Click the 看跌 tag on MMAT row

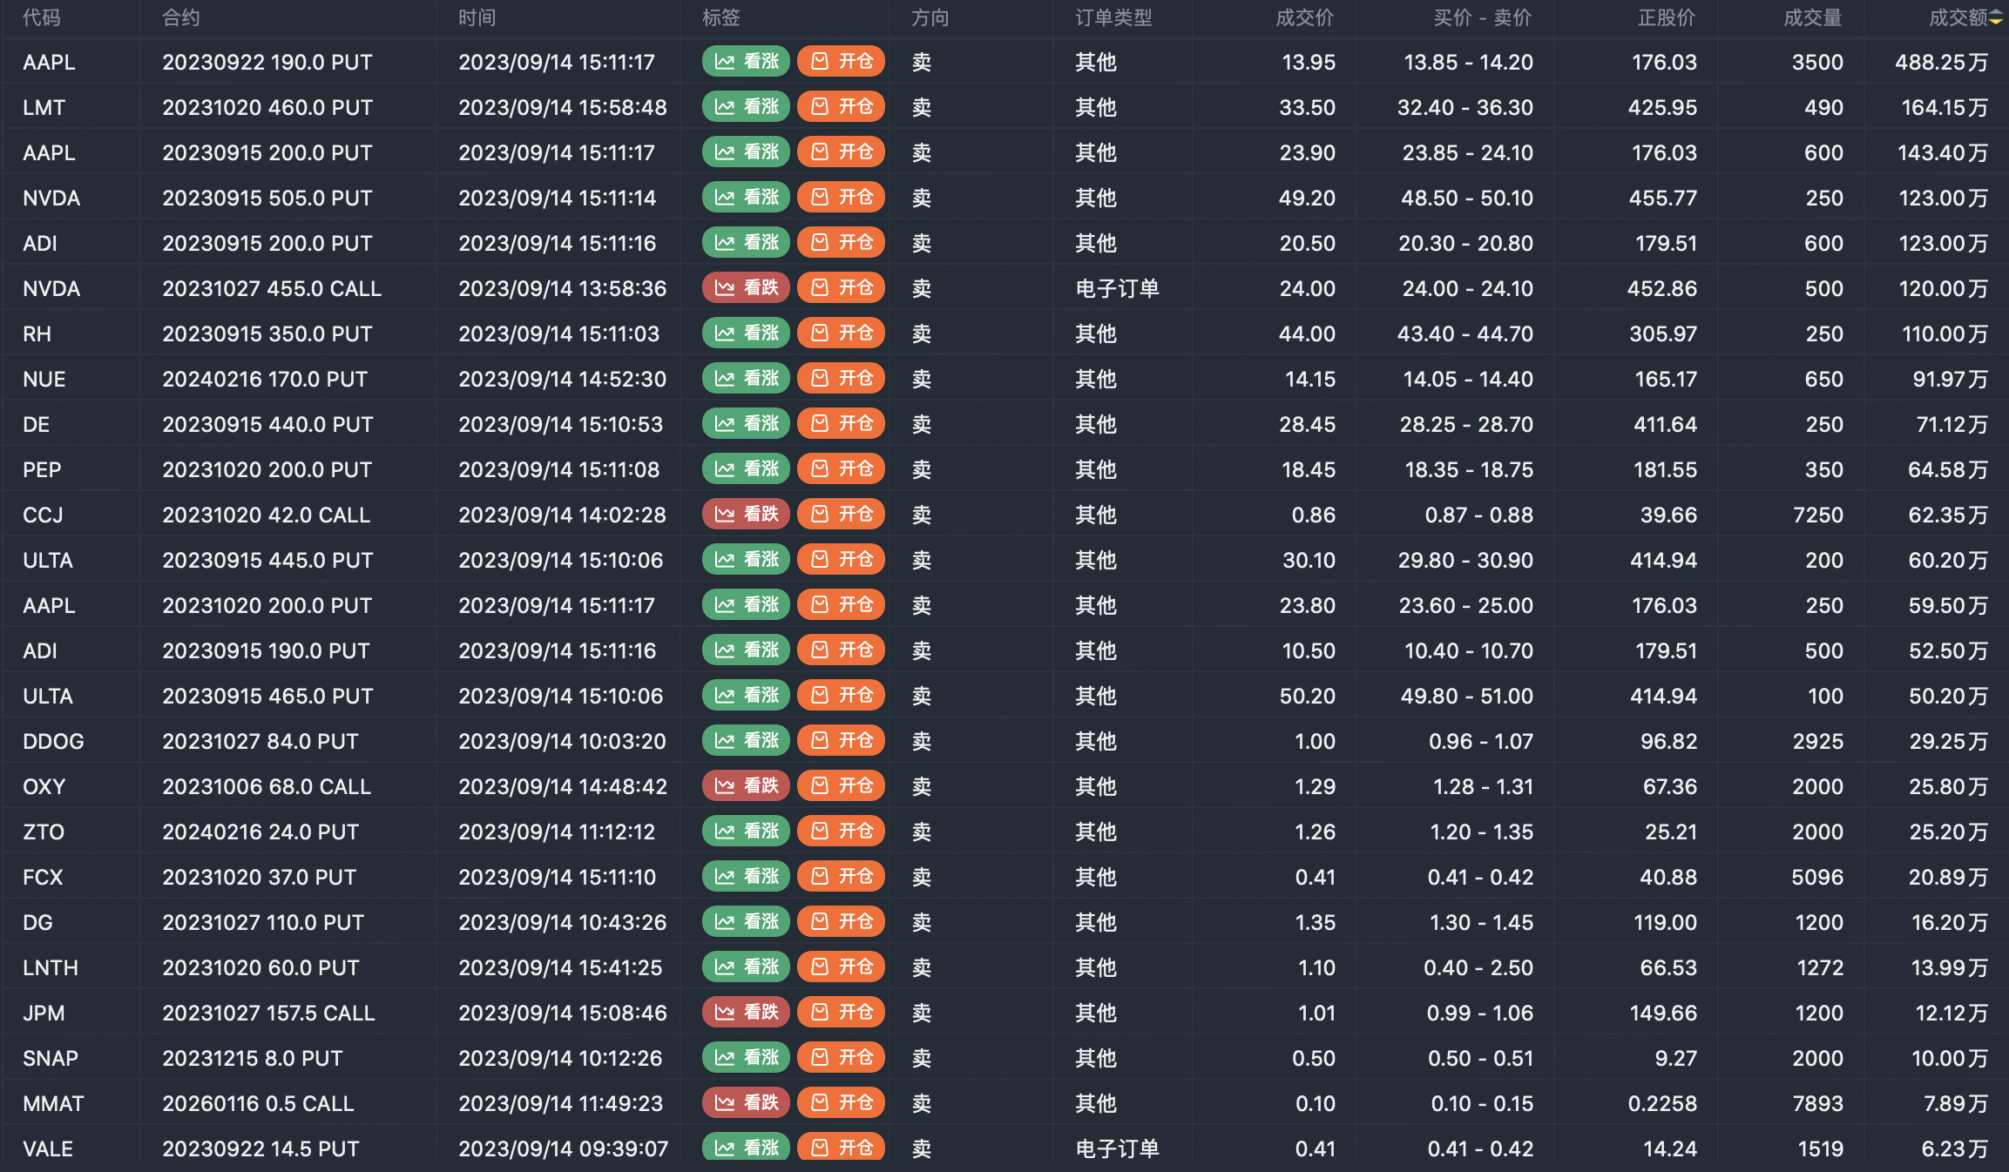746,1103
